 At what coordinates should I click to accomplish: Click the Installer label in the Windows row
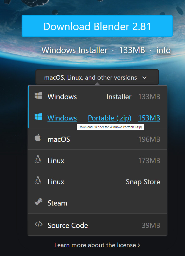[119, 97]
